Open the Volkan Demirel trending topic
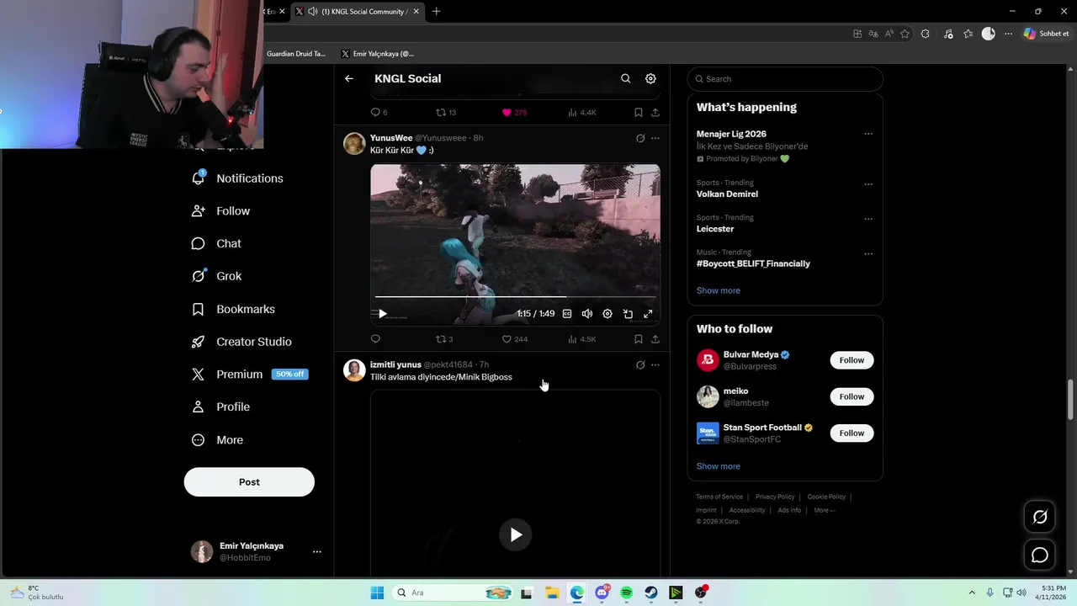Screen dimensions: 1077x606 tap(727, 194)
